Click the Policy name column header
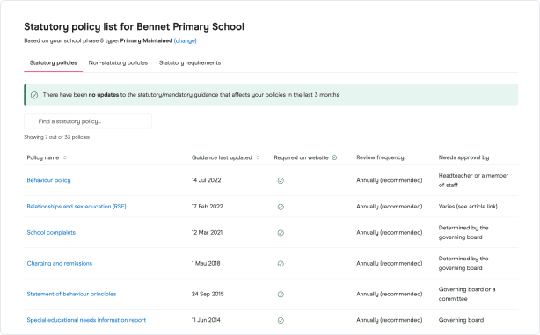 43,157
